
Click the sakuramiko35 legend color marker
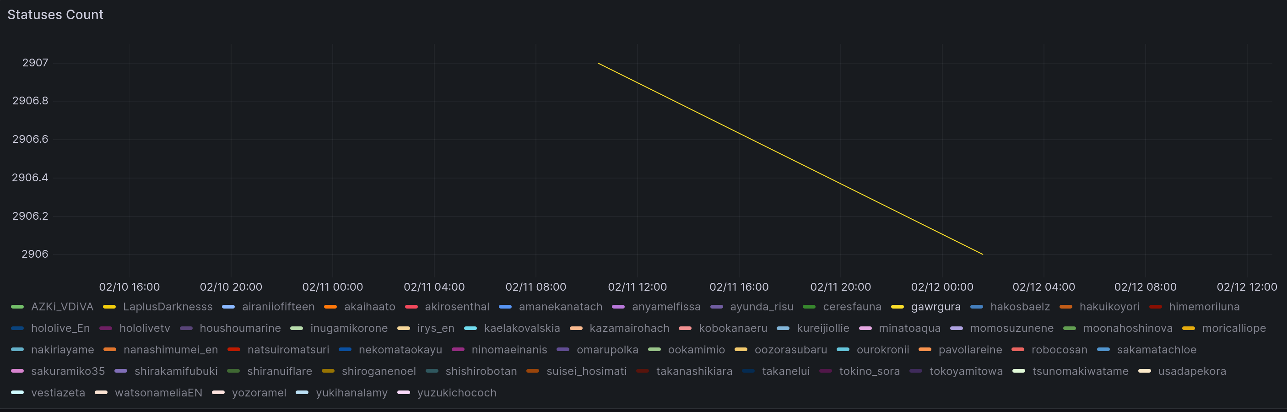pos(17,372)
